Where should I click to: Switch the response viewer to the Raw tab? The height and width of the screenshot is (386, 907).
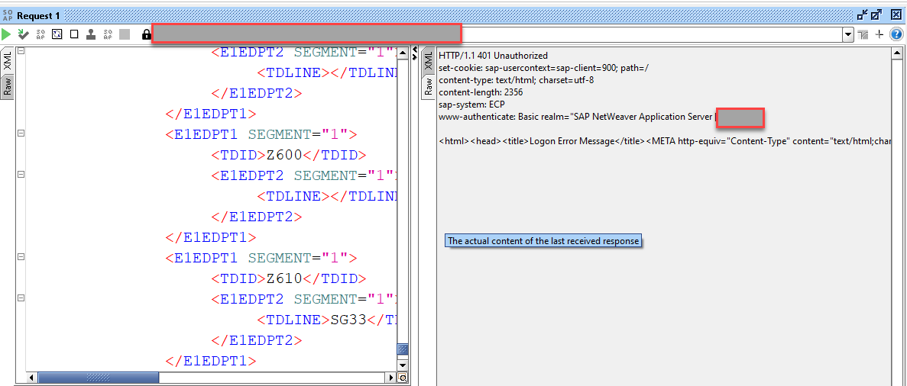pos(428,86)
